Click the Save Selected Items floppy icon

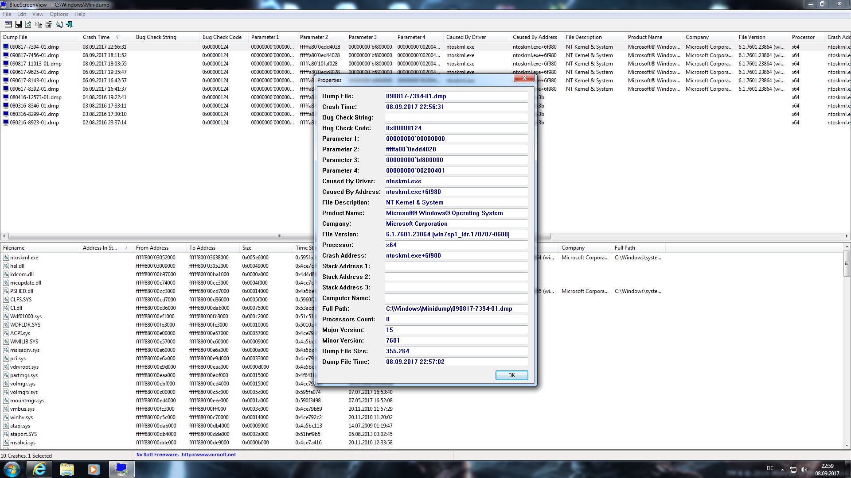[19, 24]
